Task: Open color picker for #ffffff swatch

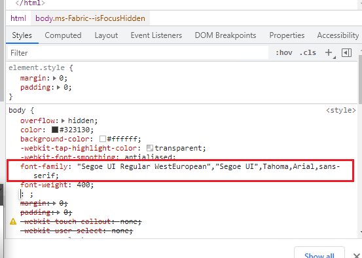Action: (x=103, y=139)
